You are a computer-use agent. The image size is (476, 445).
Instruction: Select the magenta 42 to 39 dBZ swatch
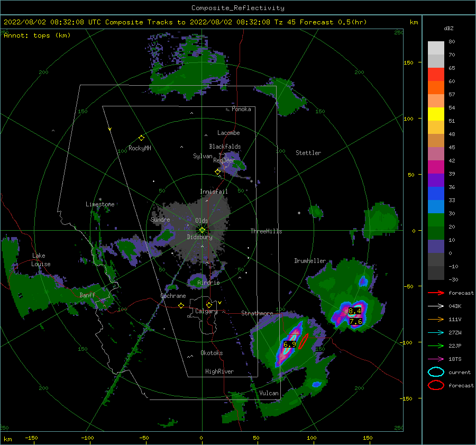click(436, 167)
